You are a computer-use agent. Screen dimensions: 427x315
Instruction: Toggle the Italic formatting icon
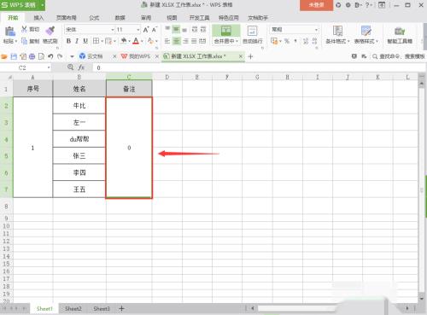coord(77,41)
